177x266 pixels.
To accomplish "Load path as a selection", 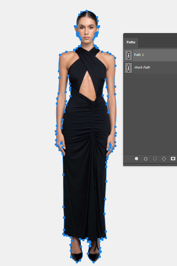I will pos(155,159).
